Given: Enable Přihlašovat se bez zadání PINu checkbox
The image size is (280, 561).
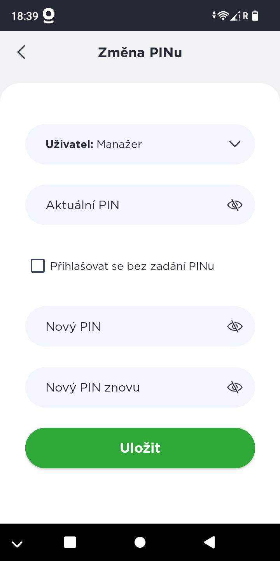Looking at the screenshot, I should click(38, 266).
